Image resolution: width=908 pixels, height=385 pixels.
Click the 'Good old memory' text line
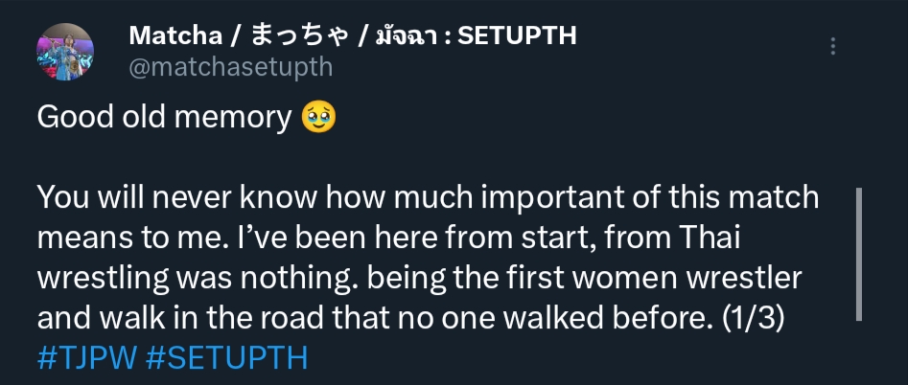click(186, 118)
